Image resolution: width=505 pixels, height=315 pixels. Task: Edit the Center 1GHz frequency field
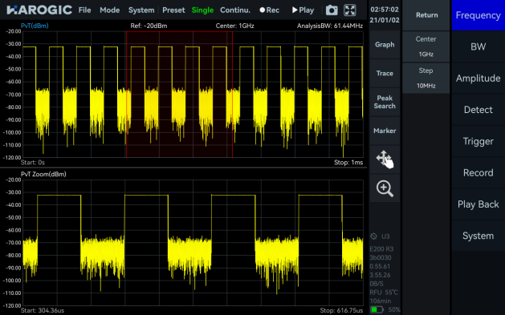[426, 46]
